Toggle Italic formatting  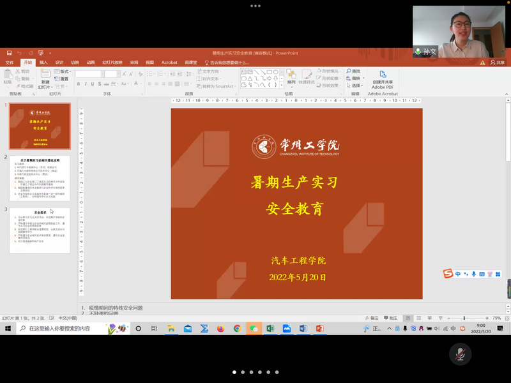pyautogui.click(x=86, y=84)
